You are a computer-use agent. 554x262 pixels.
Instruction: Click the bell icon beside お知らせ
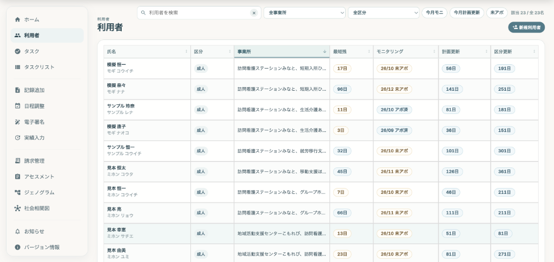[17, 231]
